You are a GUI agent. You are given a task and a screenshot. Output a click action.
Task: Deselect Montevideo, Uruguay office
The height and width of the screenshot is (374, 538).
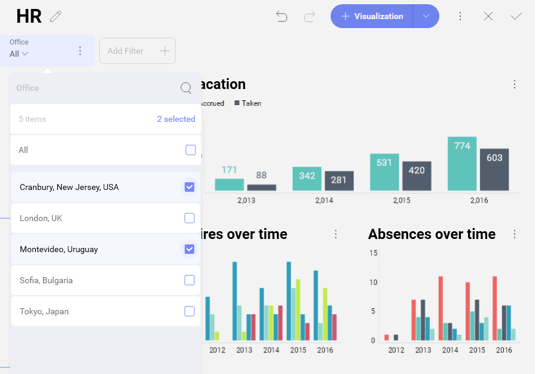point(189,249)
